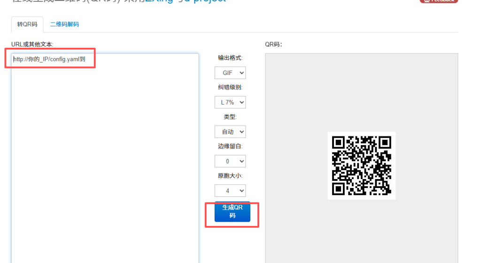
Task: Click the 输出格式 label
Action: 230,58
